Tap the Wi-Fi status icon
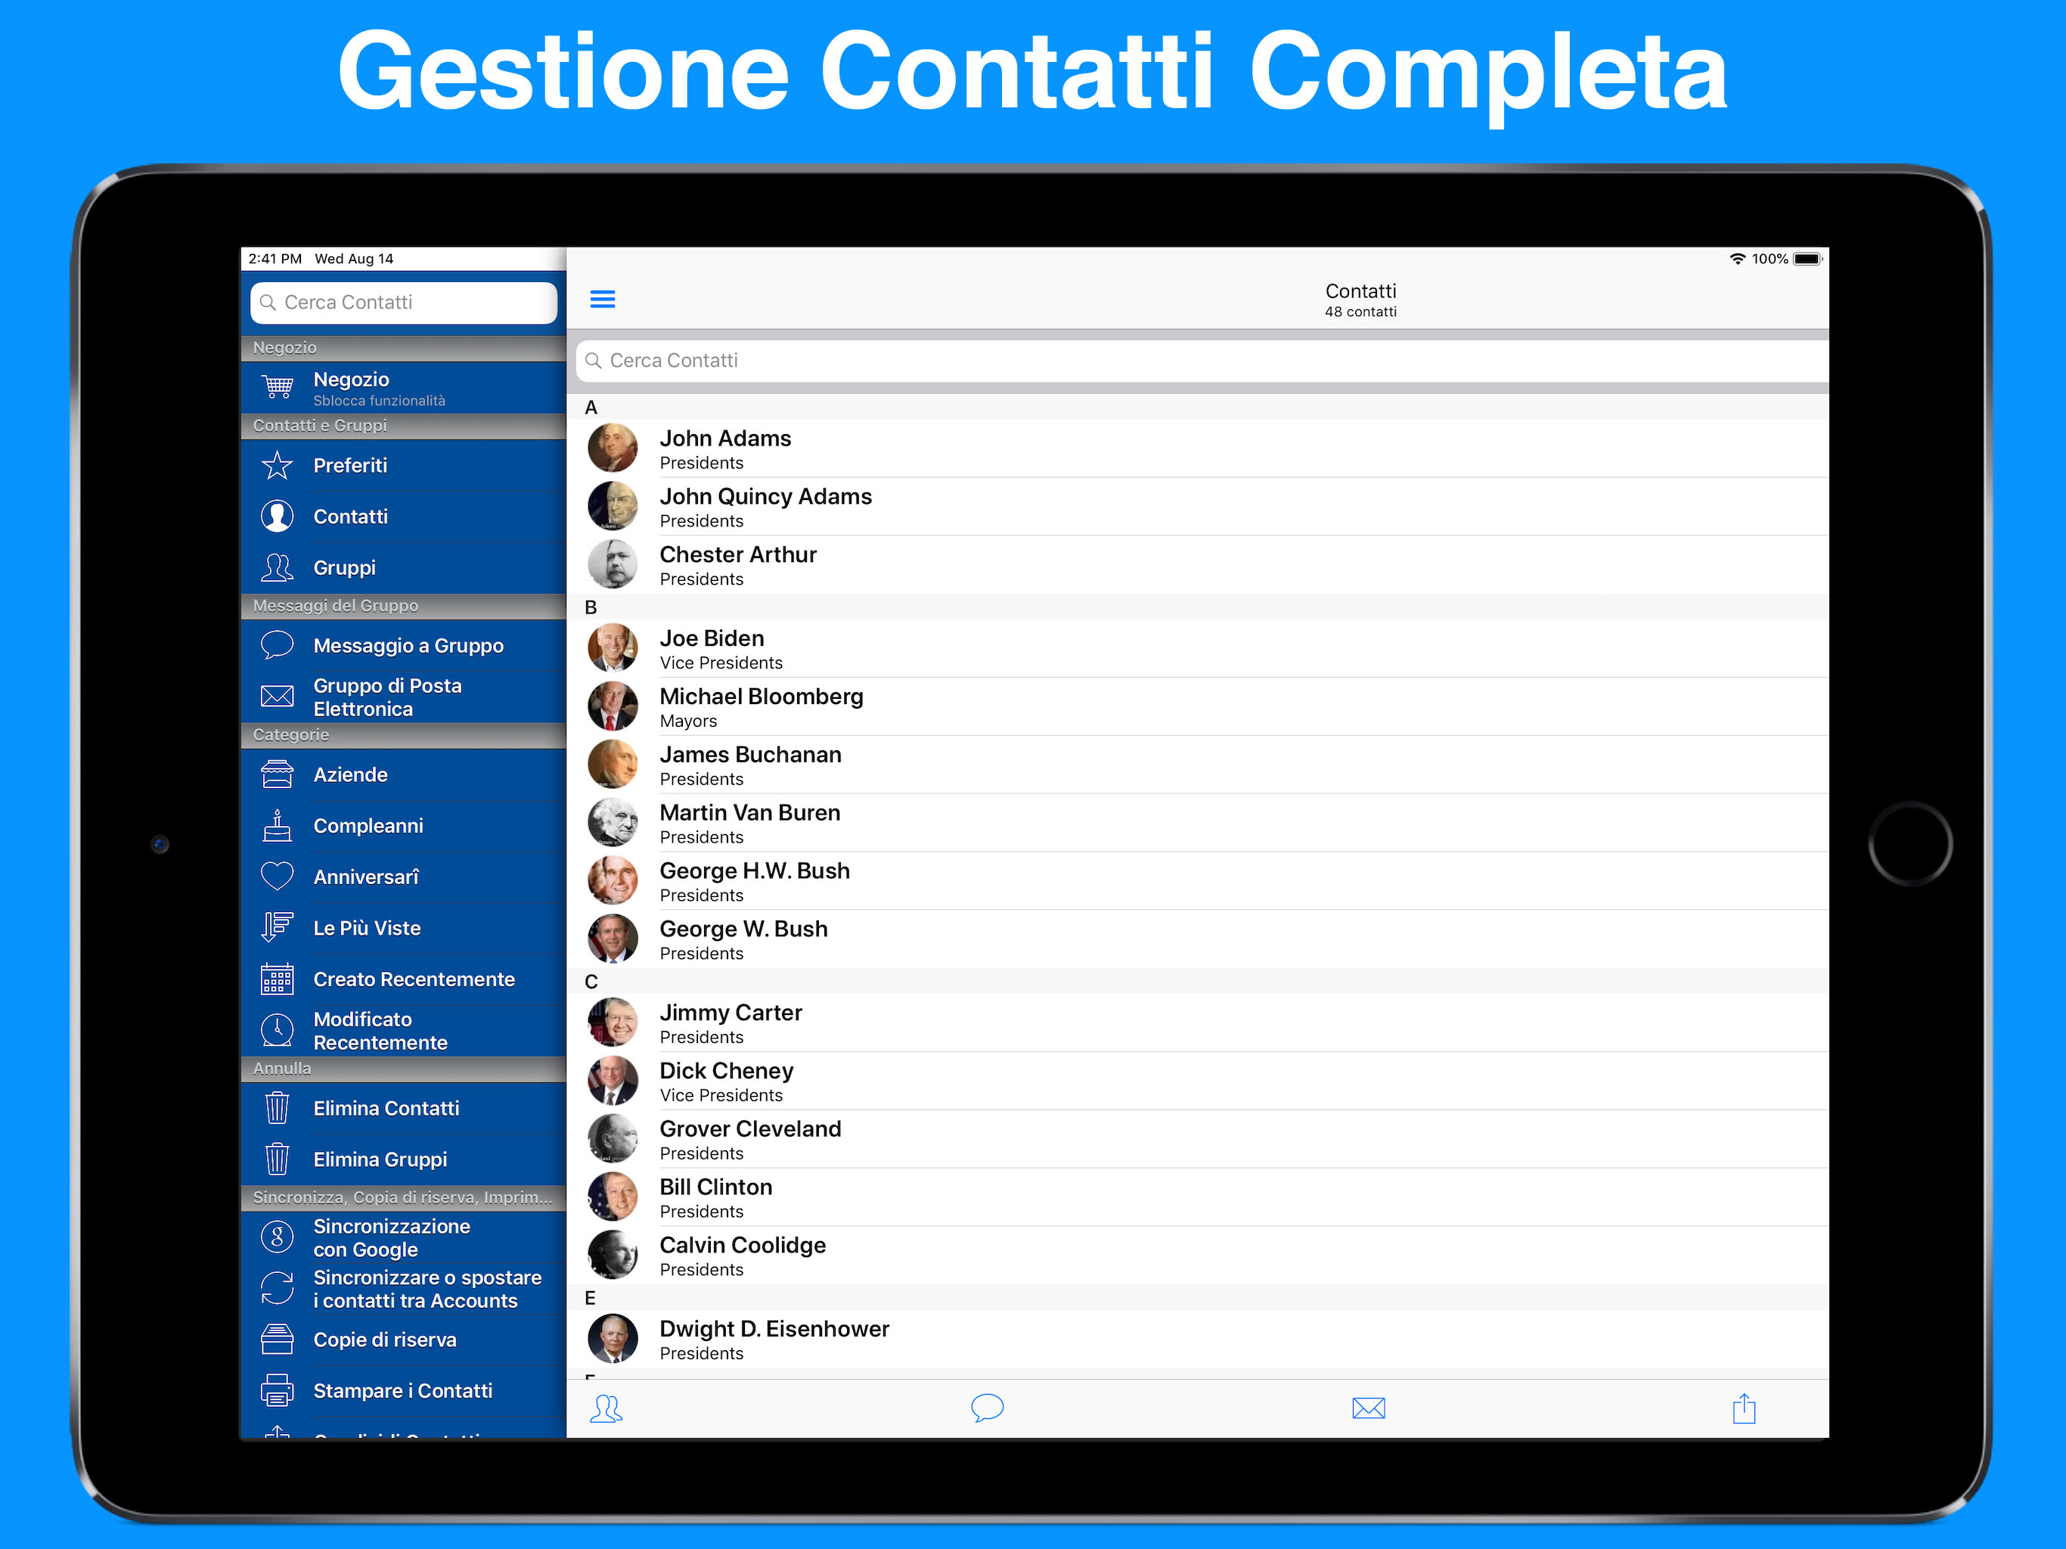 click(1737, 259)
